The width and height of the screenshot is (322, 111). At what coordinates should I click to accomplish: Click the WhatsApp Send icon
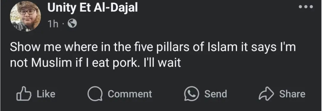click(191, 94)
